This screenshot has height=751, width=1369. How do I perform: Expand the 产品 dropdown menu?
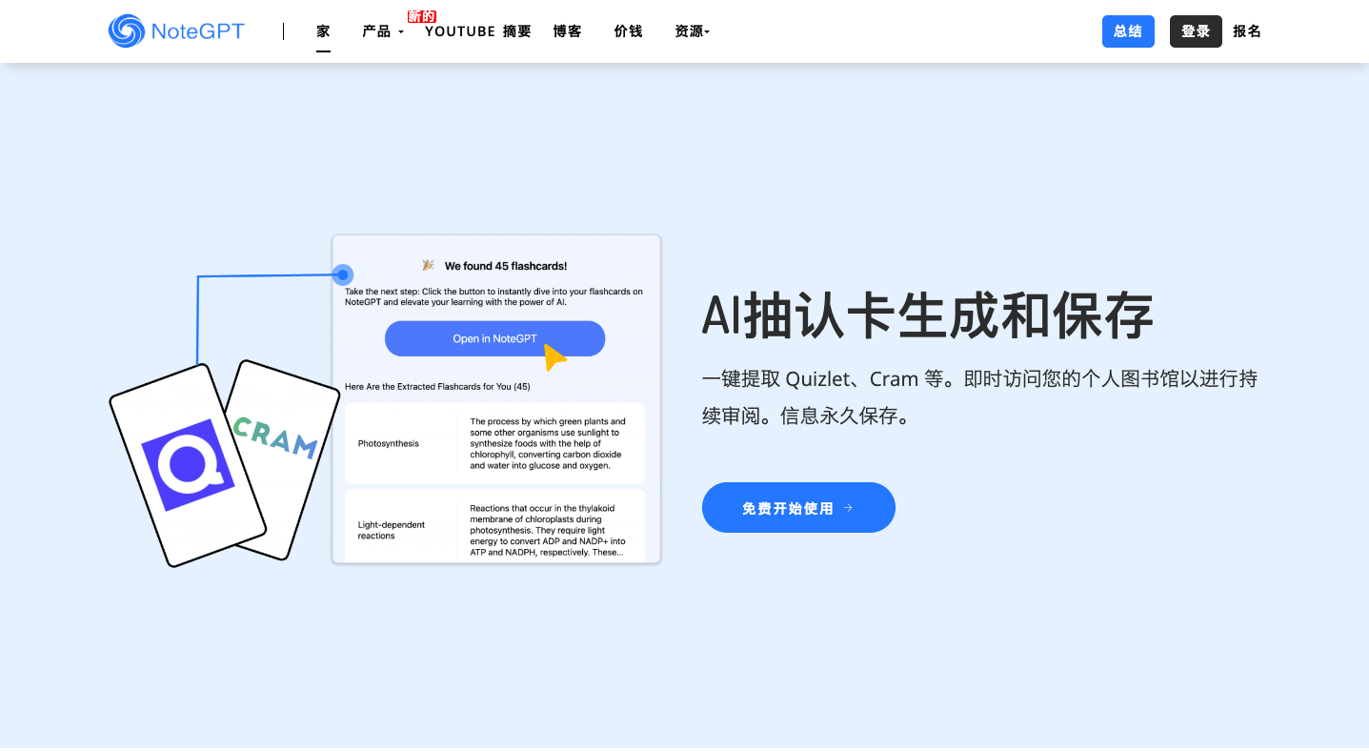(383, 31)
